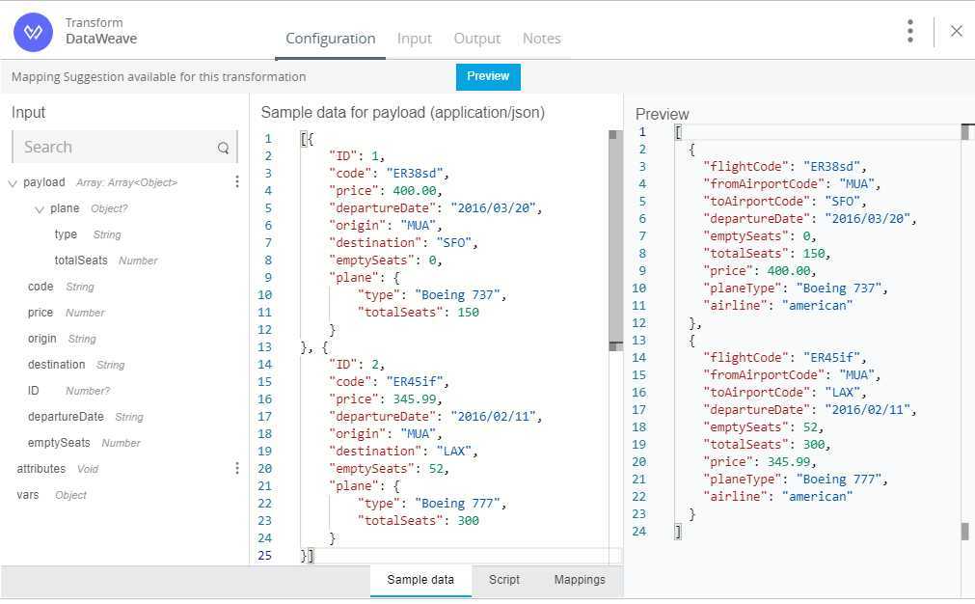Select the Sample data tab
Image resolution: width=975 pixels, height=604 pixels.
point(420,580)
